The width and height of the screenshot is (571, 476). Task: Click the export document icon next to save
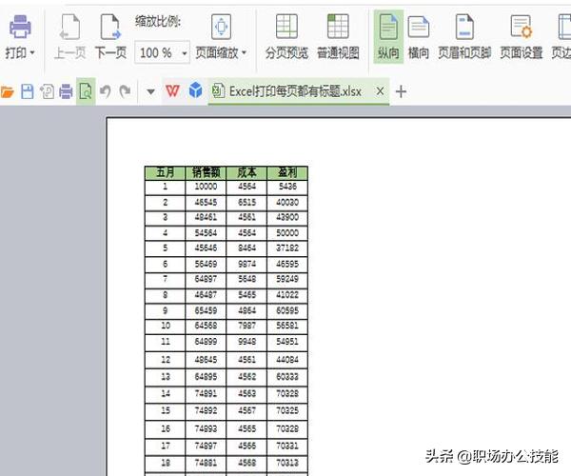(x=47, y=91)
